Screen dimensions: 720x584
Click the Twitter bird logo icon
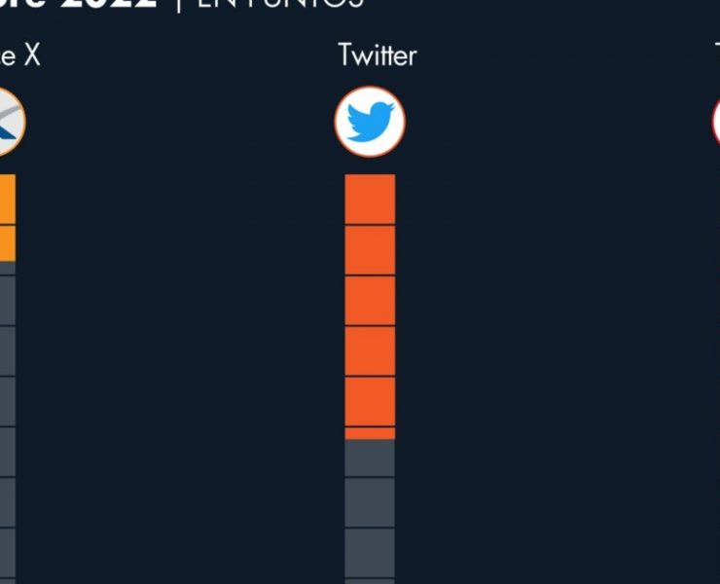(x=370, y=122)
